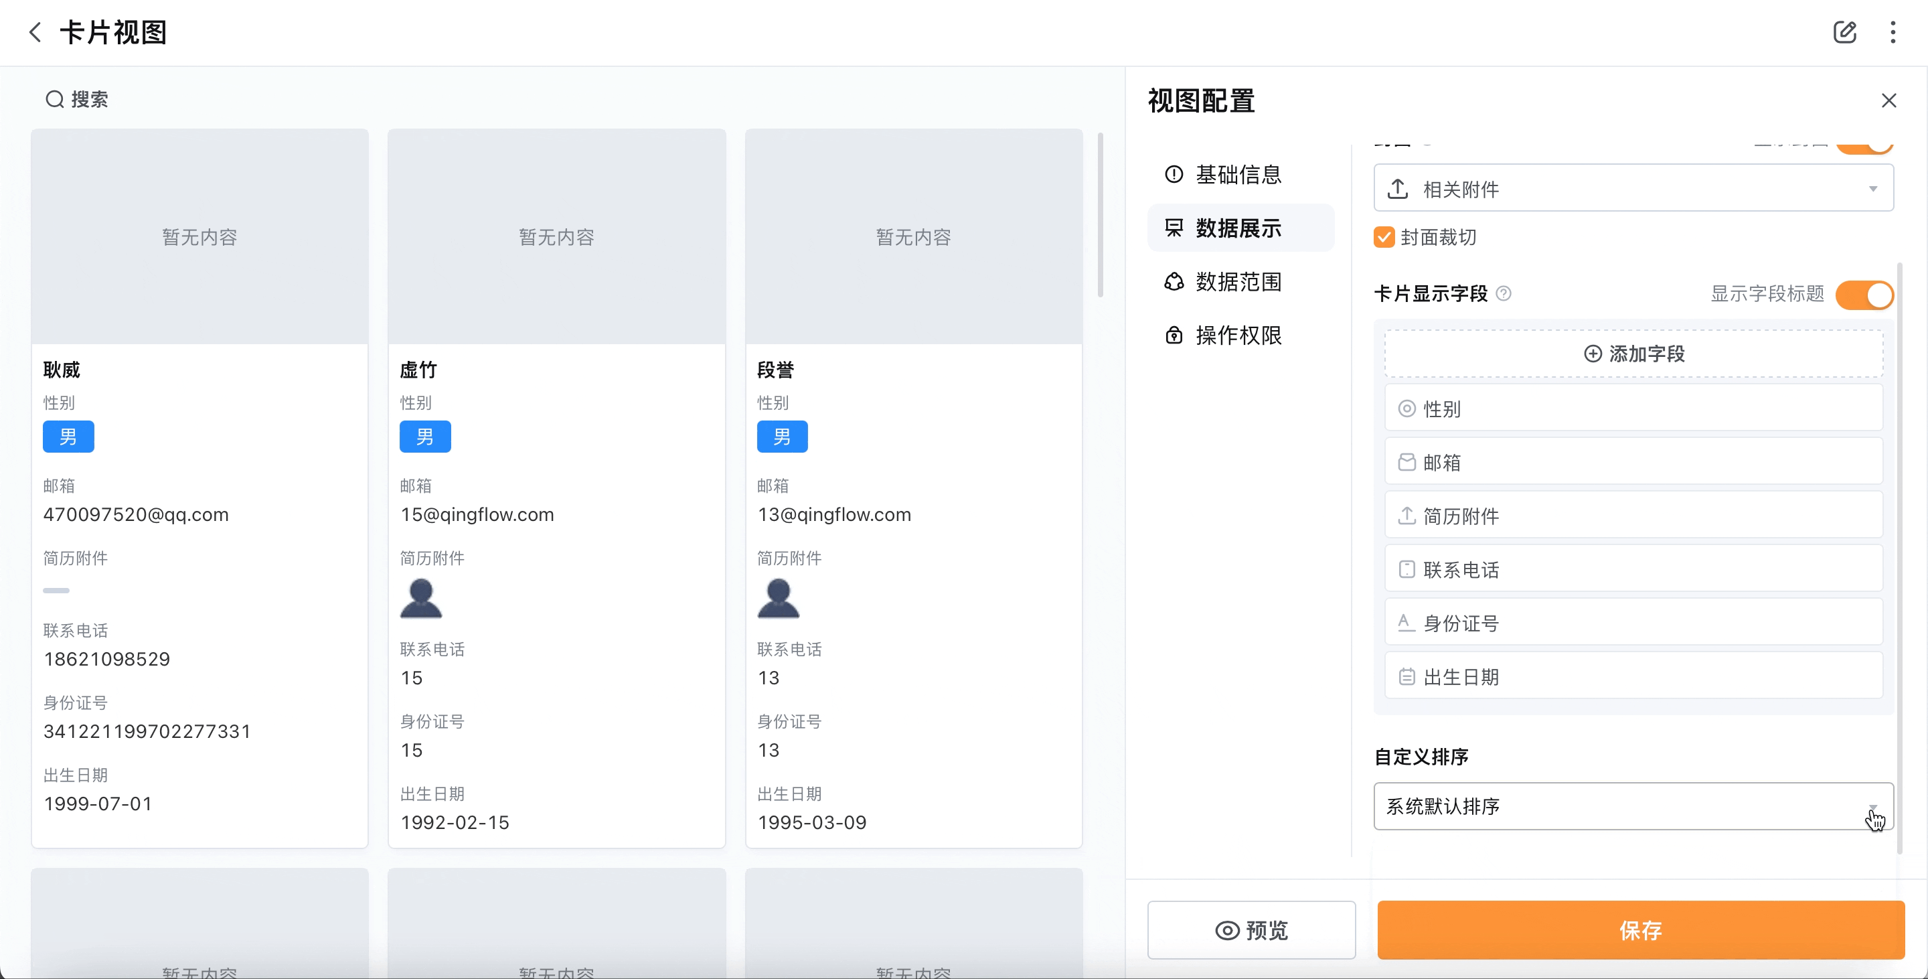1928x979 pixels.
Task: Click ID number 341221199702277331
Action: (147, 731)
